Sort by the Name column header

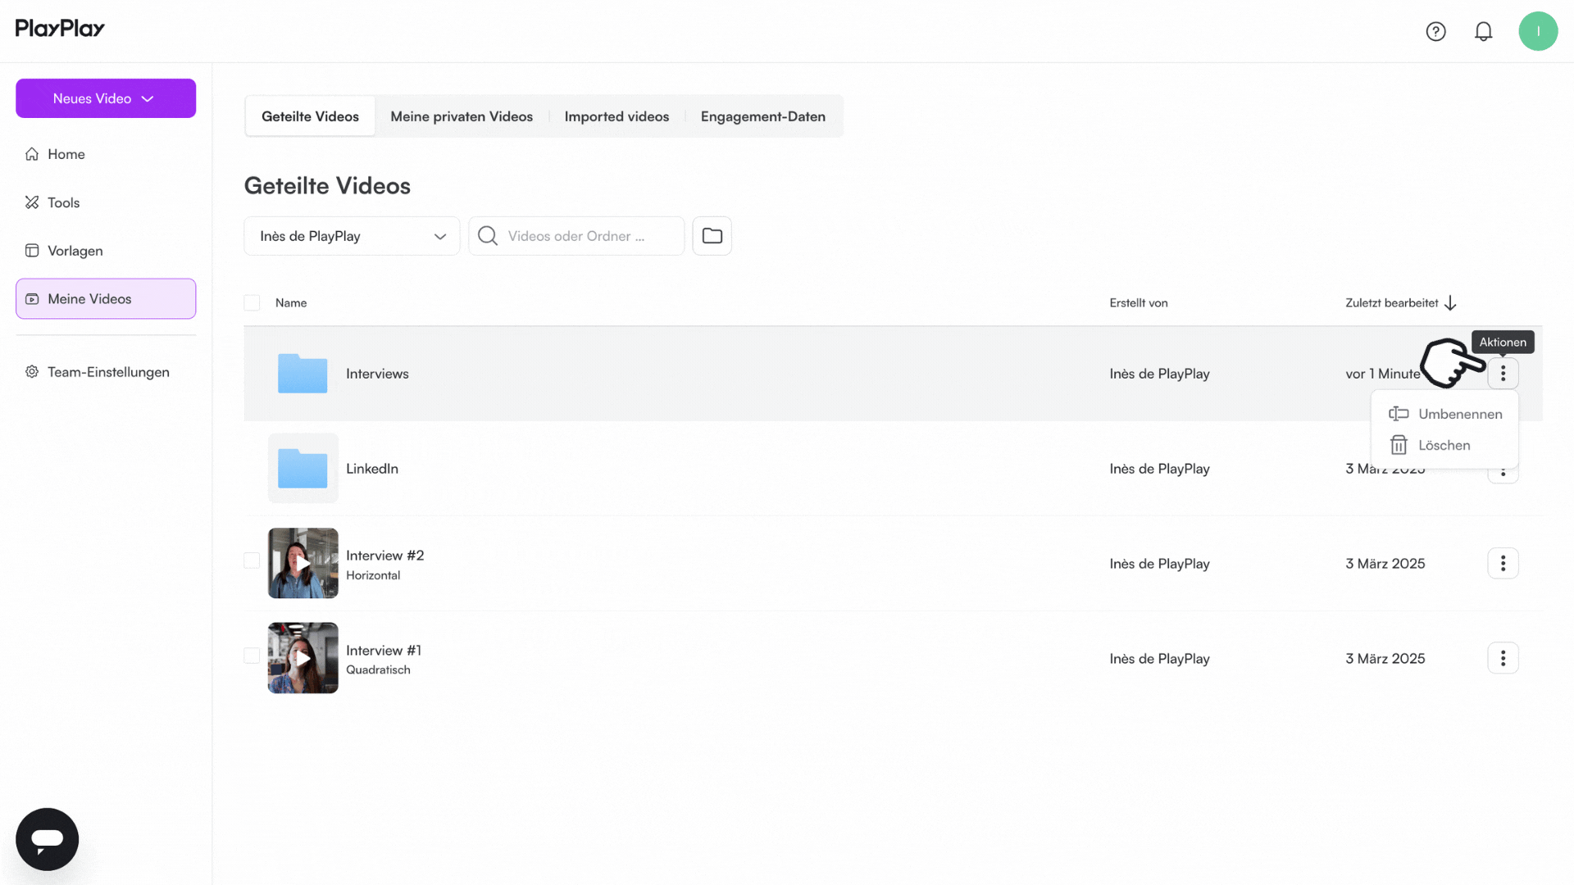point(291,303)
